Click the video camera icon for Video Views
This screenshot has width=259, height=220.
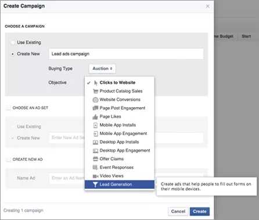(x=95, y=176)
